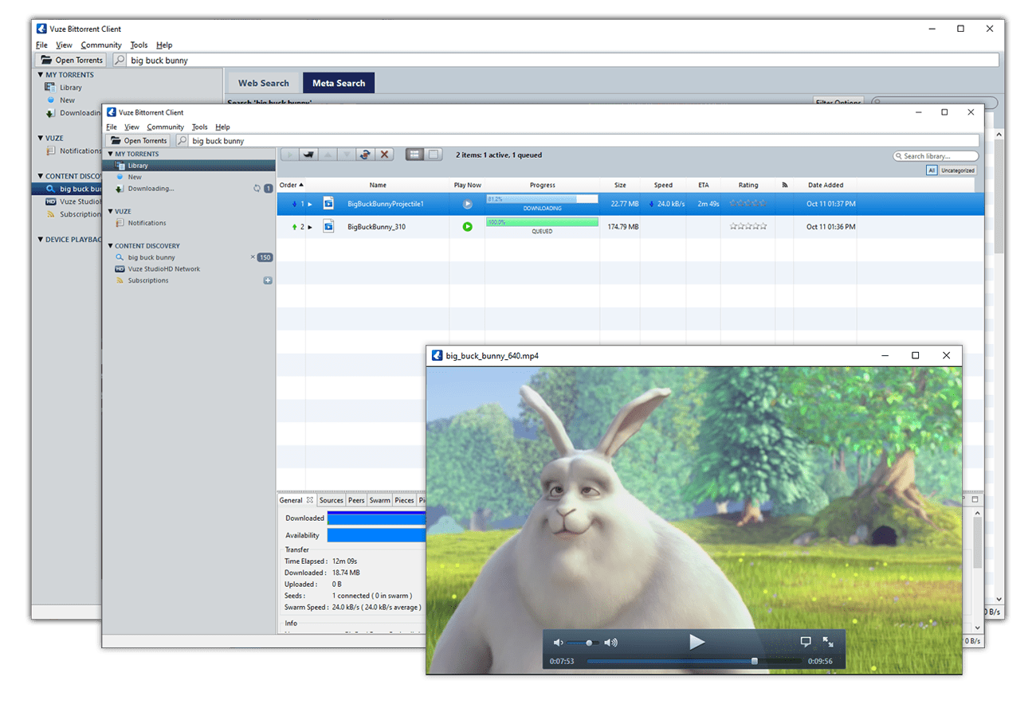Screen dimensions: 1036x704
Task: Mute audio with the low-volume speaker icon
Action: [558, 643]
